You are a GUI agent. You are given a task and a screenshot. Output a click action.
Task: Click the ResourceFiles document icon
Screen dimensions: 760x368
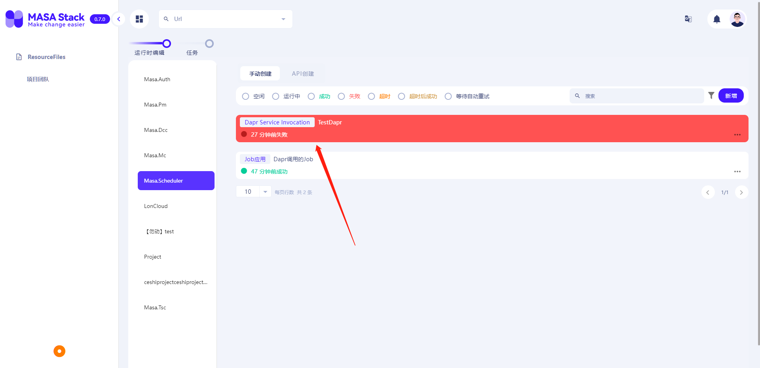point(19,57)
